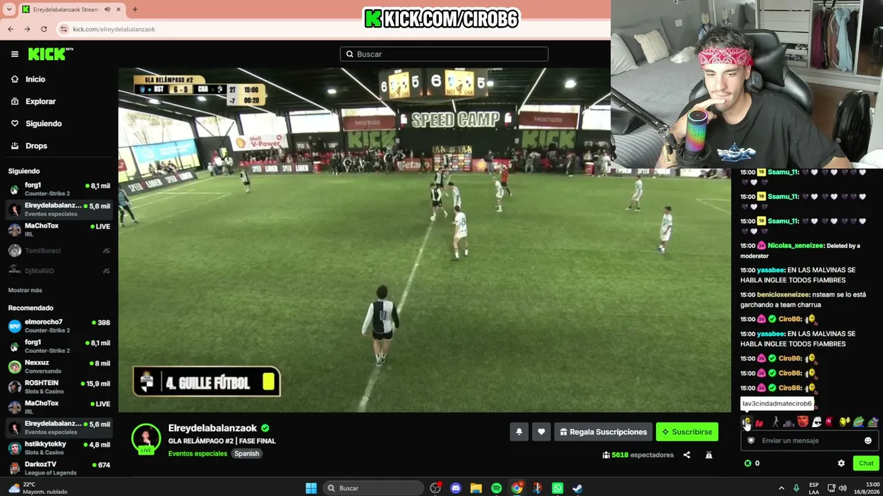
Task: Open the Kick hamburger sidebar menu
Action: 14,54
